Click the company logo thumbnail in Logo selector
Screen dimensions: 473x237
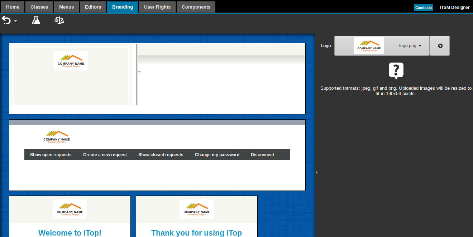click(x=369, y=46)
